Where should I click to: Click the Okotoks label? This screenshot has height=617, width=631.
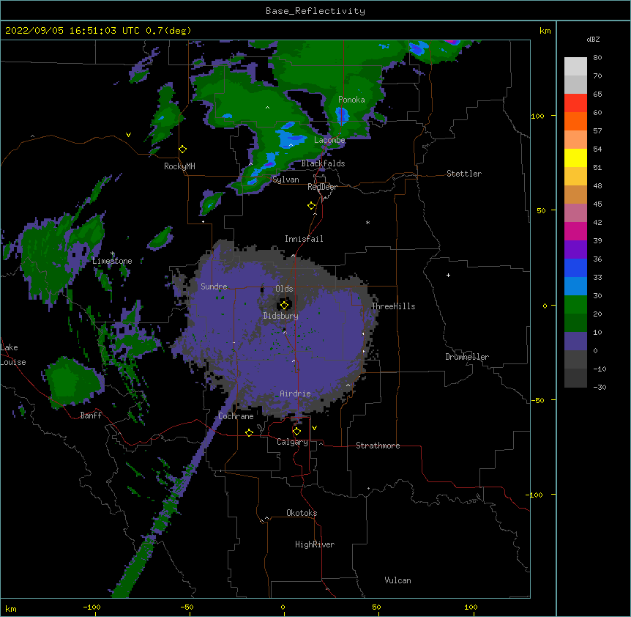pyautogui.click(x=302, y=513)
